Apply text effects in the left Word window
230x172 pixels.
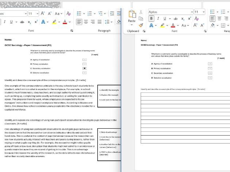click(43, 22)
